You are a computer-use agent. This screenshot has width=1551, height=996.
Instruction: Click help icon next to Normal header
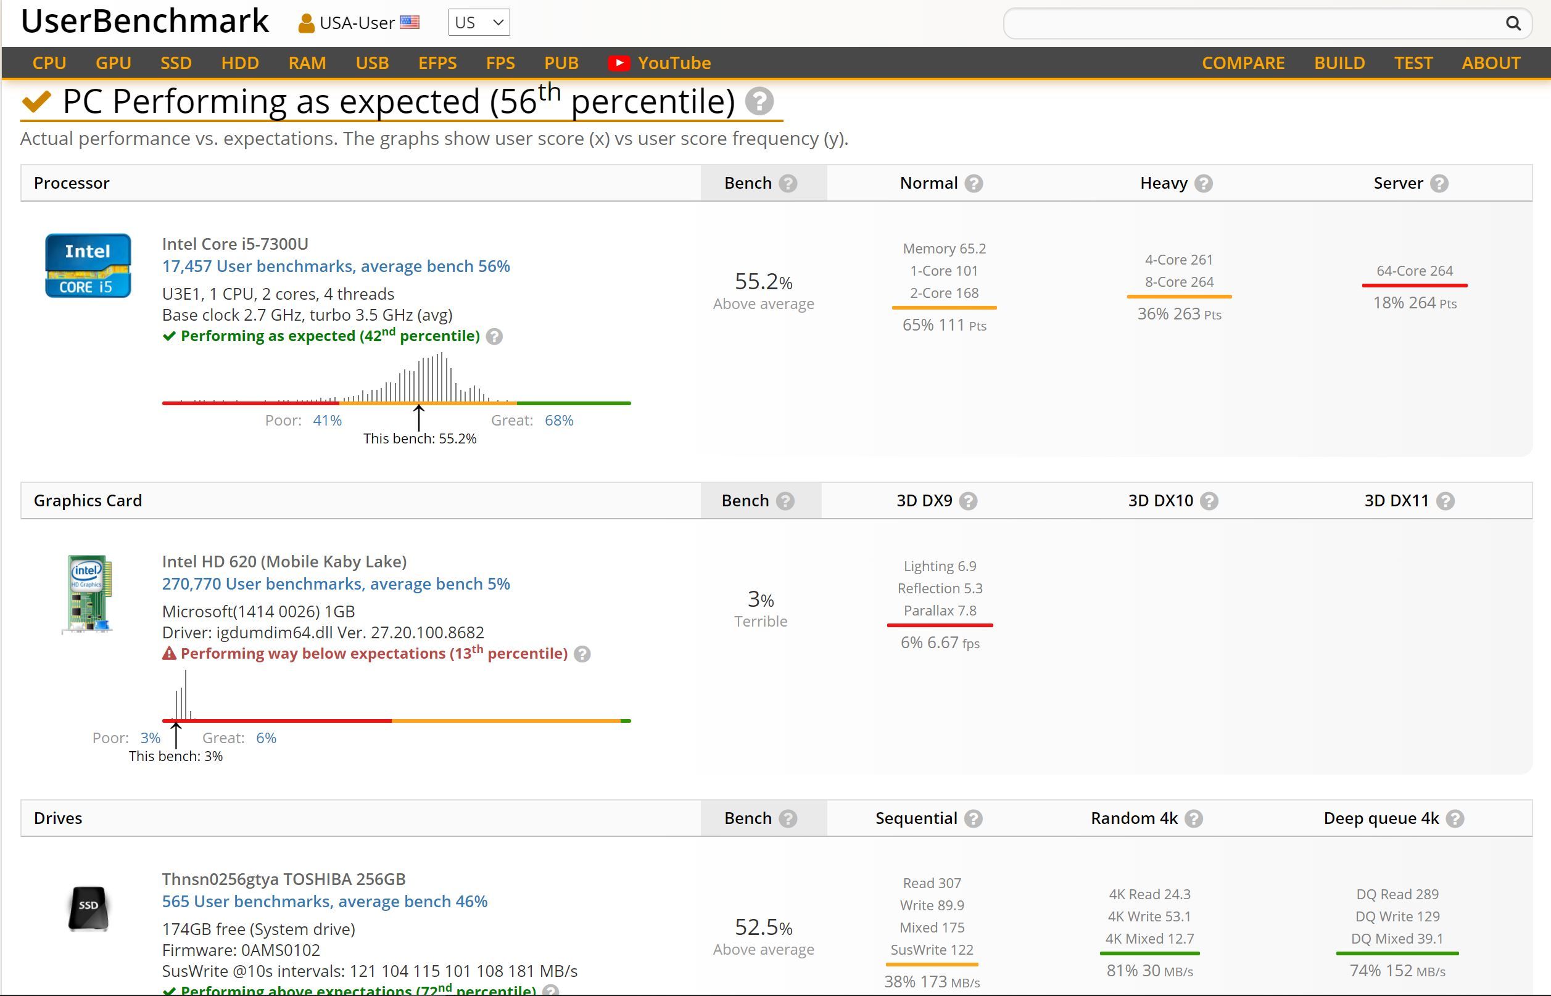tap(974, 183)
